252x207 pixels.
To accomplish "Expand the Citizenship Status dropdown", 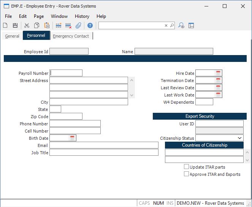I will coord(240,138).
